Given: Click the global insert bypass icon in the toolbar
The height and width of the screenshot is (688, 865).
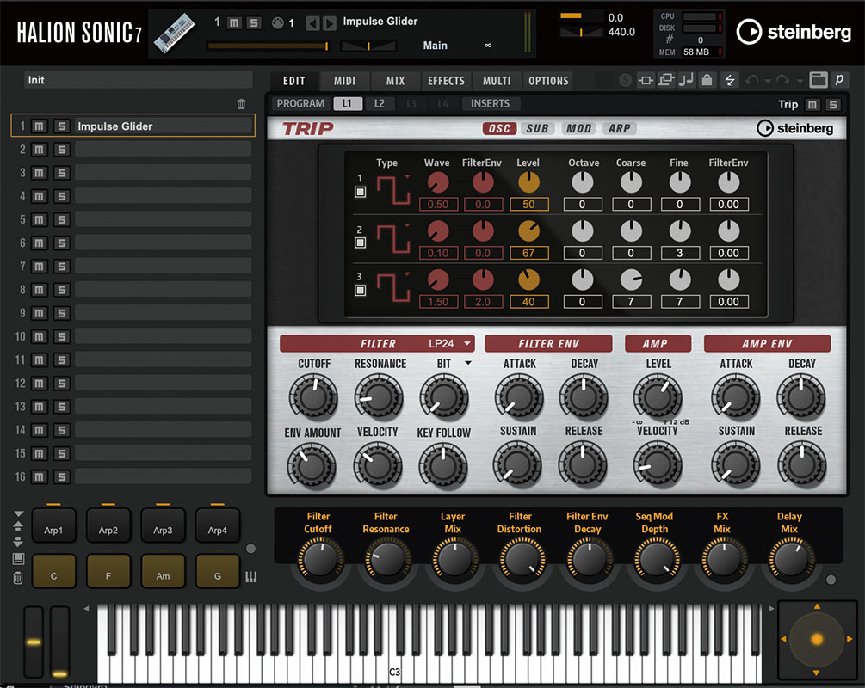Looking at the screenshot, I should 646,81.
